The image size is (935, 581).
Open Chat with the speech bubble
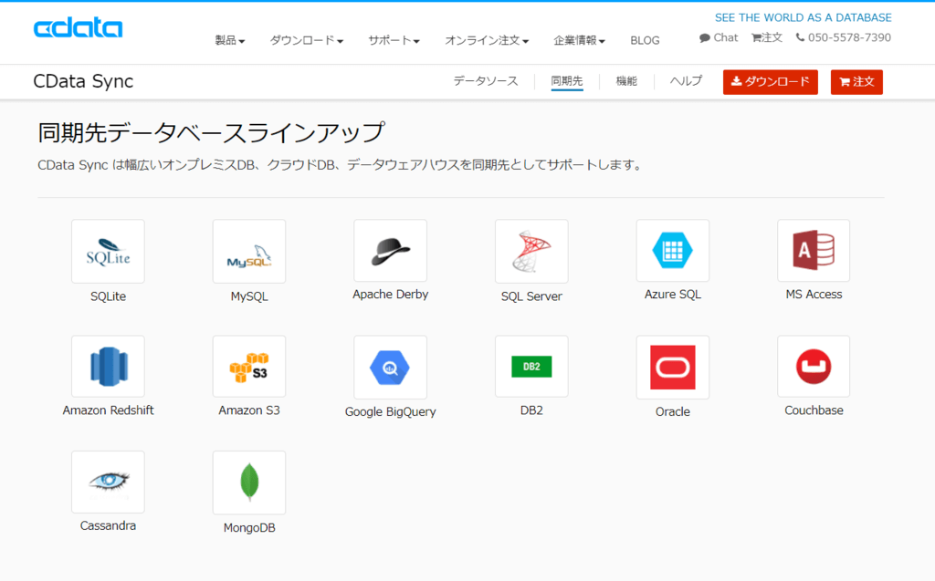719,37
